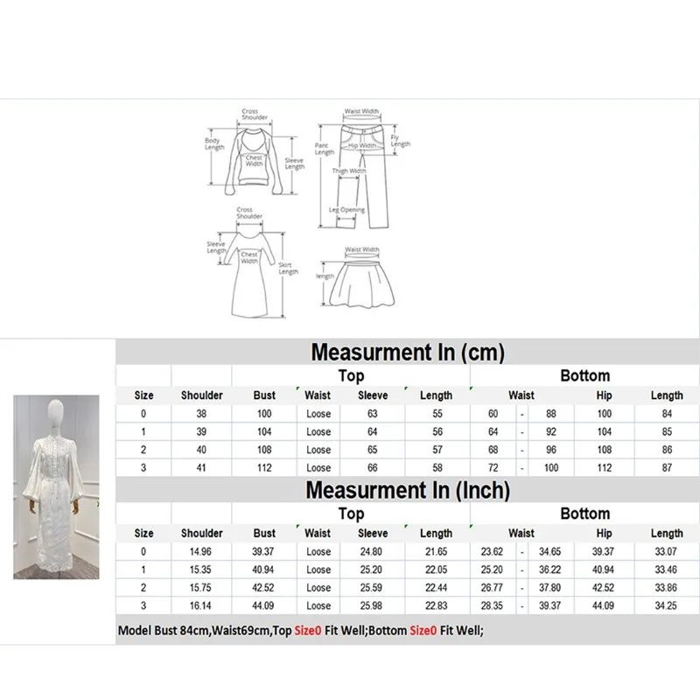Click the 'Fly Length' label on pants diagram
Image resolution: width=700 pixels, height=700 pixels.
coord(400,141)
